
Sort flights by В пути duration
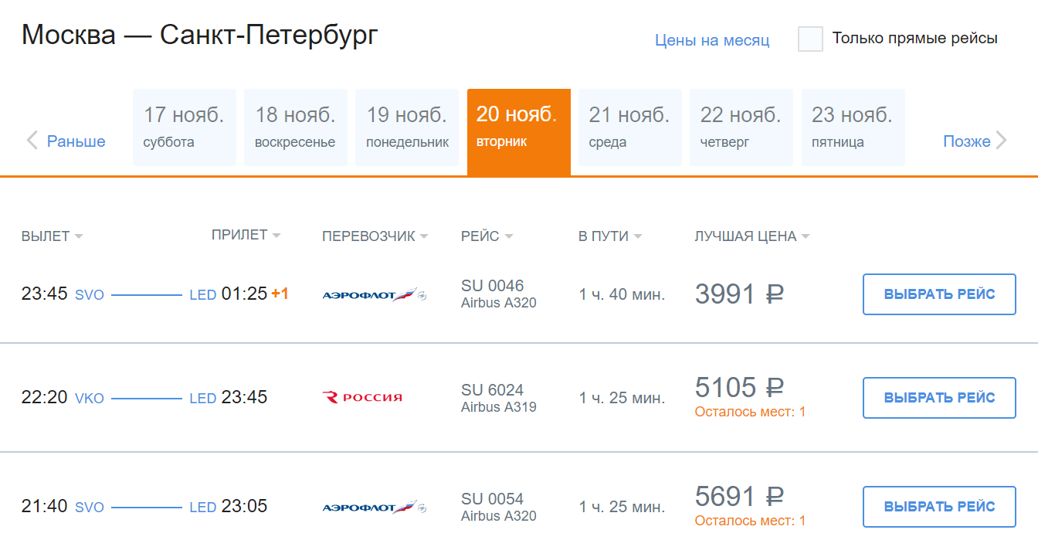pos(609,236)
